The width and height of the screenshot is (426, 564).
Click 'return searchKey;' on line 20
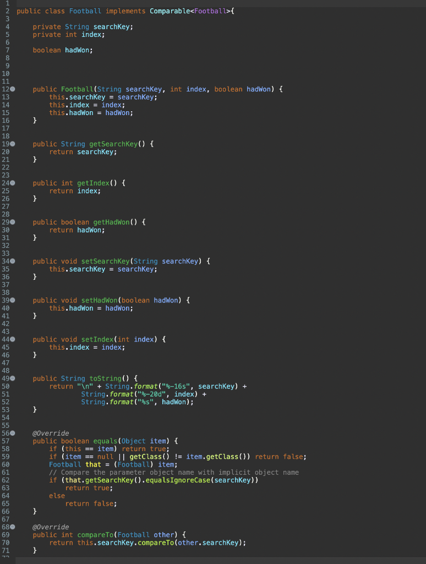click(x=83, y=152)
